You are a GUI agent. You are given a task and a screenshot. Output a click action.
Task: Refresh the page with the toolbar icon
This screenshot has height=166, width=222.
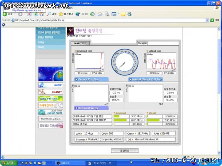pyautogui.click(x=36, y=14)
